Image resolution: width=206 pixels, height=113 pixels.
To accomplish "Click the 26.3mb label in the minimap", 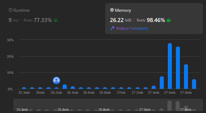I will (x=63, y=110).
